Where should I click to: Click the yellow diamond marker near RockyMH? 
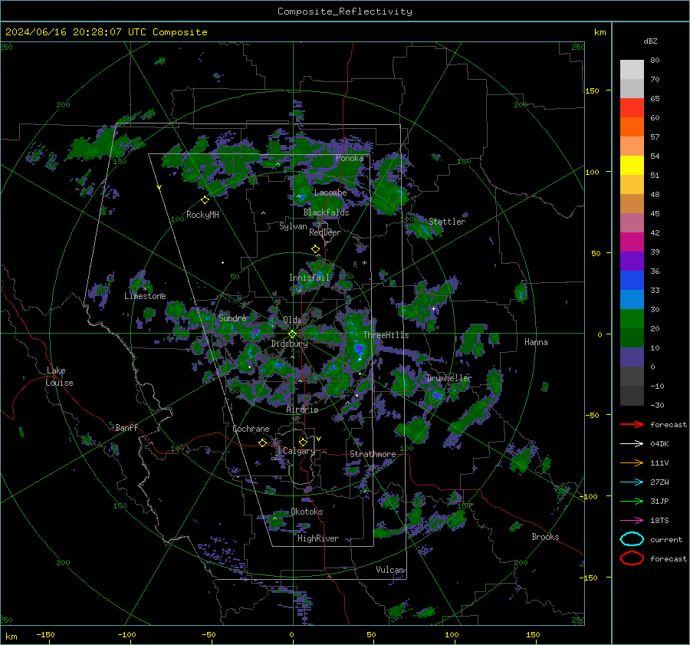pos(205,200)
